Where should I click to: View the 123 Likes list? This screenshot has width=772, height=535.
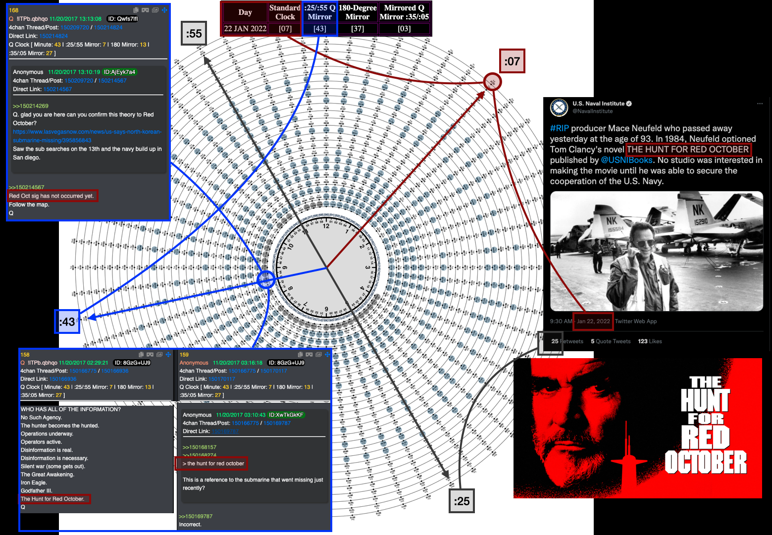650,341
